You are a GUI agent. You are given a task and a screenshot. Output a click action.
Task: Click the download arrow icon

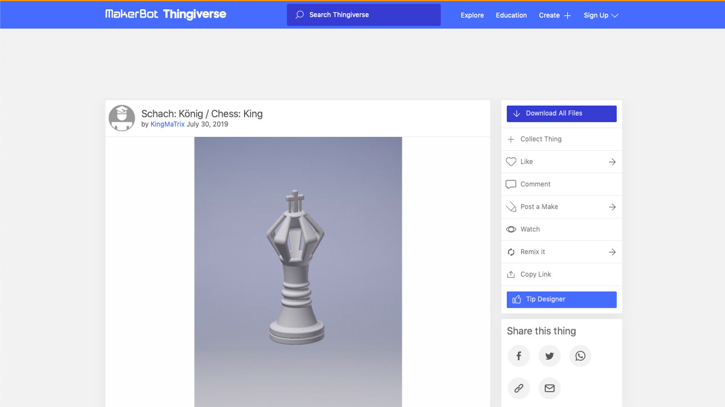(x=516, y=114)
